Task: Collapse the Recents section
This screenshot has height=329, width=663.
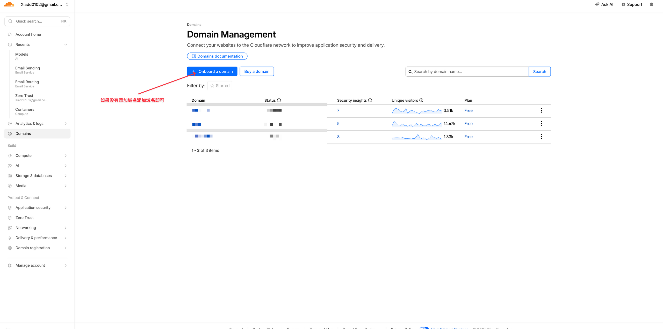Action: tap(66, 44)
